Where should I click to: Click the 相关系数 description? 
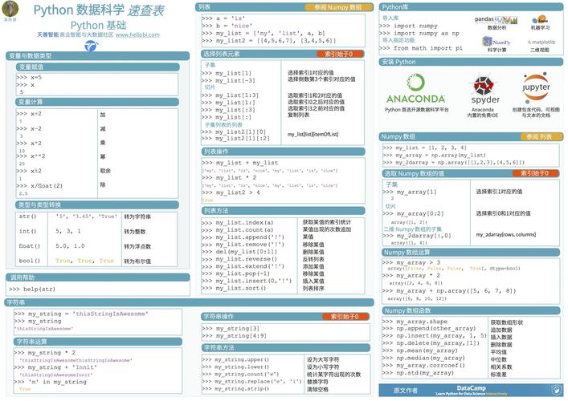pyautogui.click(x=501, y=367)
